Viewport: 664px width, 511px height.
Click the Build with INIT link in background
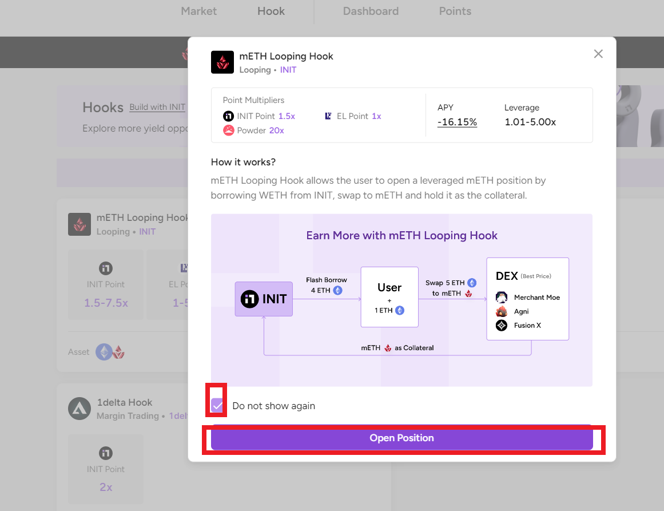[157, 107]
